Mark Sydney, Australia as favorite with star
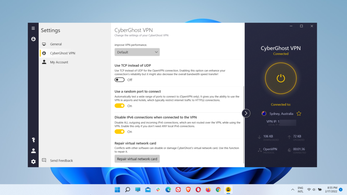The height and width of the screenshot is (195, 347). [299, 114]
